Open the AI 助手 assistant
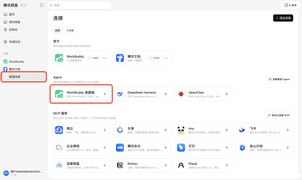Screen dimensions: 302x180 click(x=291, y=5)
